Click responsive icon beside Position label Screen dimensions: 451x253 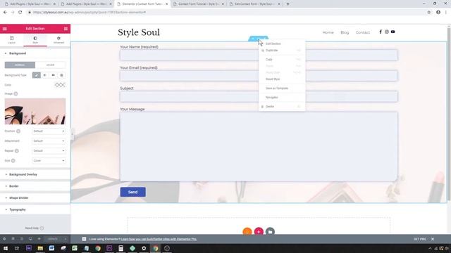click(18, 131)
